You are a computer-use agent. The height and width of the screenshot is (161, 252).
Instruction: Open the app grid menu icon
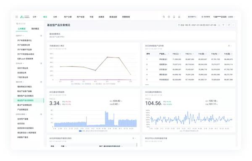[x=17, y=17]
